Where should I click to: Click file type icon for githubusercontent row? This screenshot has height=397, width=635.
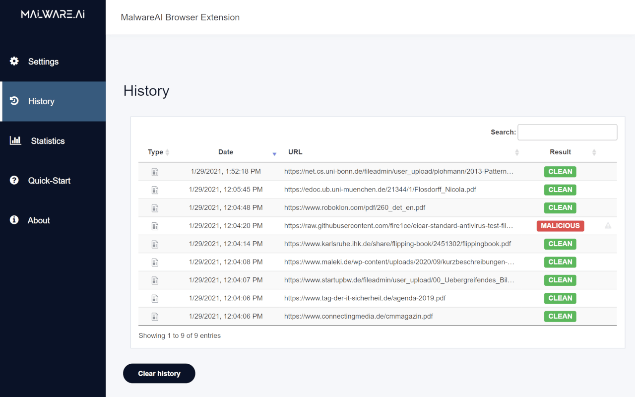(x=155, y=226)
